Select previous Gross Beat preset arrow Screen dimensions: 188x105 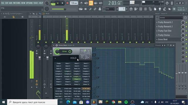pyautogui.click(x=162, y=45)
